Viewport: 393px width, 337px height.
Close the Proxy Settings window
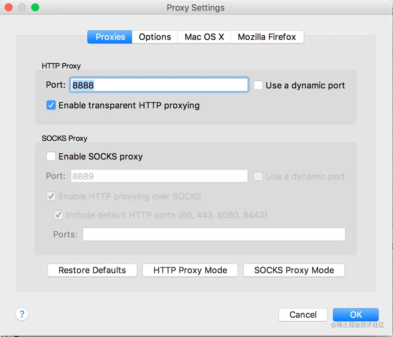pyautogui.click(x=9, y=8)
